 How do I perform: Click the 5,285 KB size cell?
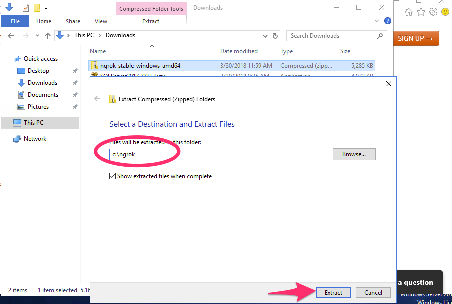(x=362, y=66)
